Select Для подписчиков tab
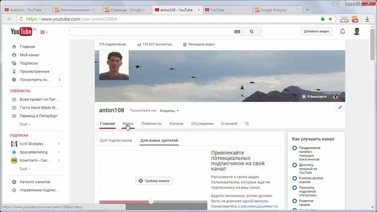The image size is (377, 212). [116, 140]
